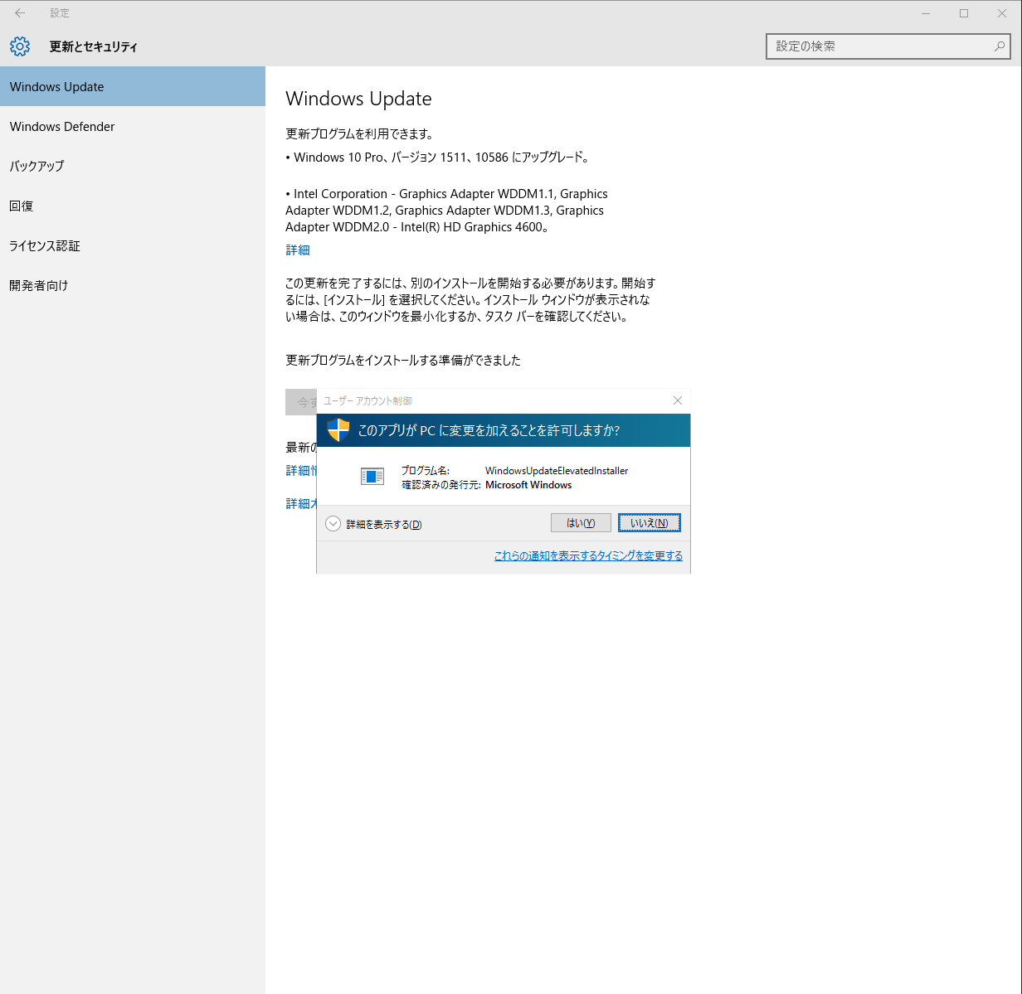This screenshot has height=994, width=1022.
Task: Close the 設定 window
Action: tap(1002, 13)
